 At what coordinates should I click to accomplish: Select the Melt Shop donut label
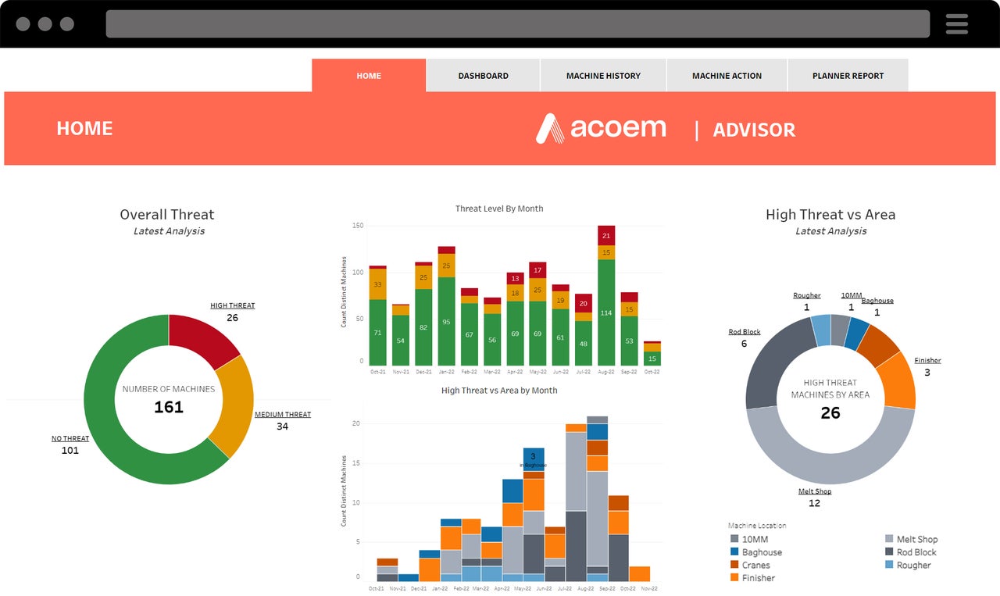(x=814, y=491)
